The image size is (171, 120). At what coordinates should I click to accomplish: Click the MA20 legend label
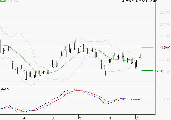(x=3, y=1)
